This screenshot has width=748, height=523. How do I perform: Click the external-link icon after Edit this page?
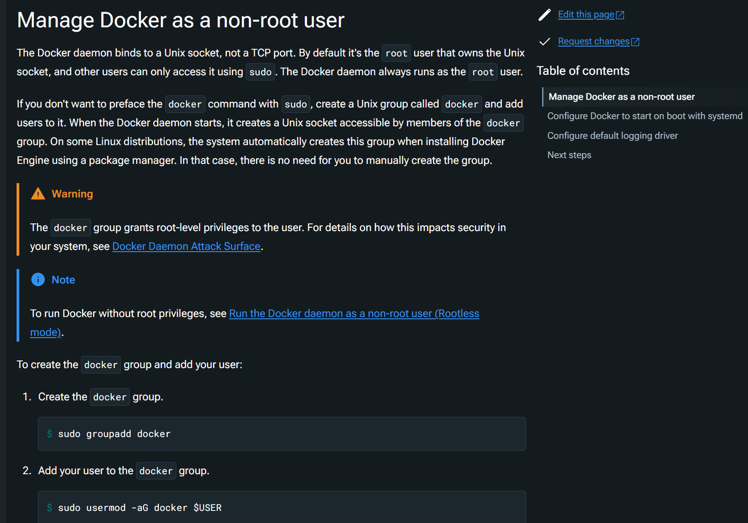click(x=621, y=14)
